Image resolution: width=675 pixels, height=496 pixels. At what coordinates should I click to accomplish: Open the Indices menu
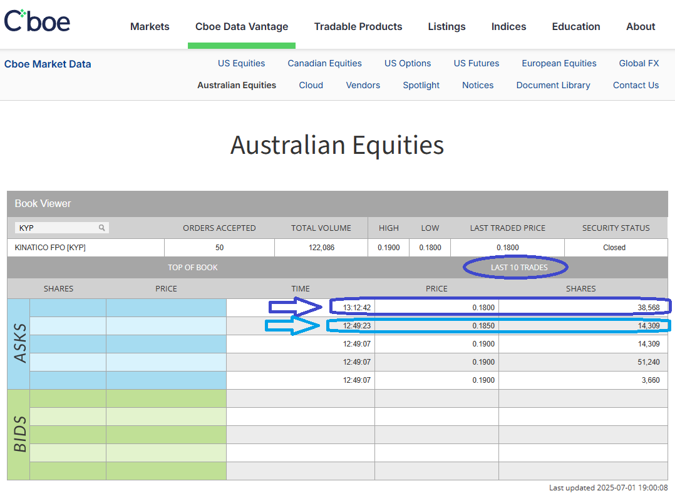click(x=508, y=26)
